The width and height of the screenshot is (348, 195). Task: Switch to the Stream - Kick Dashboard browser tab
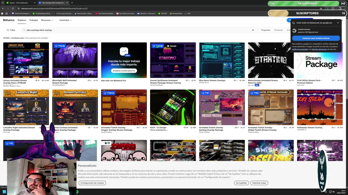click(x=21, y=3)
